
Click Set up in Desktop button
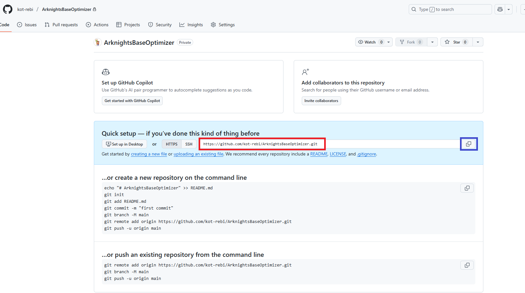124,144
